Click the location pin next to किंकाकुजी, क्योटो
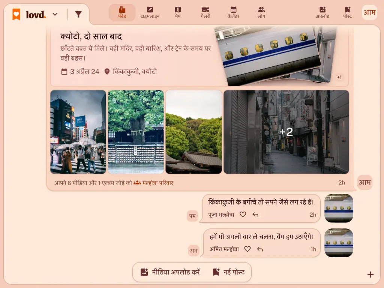Viewport: 384px width, 288px height. 107,72
